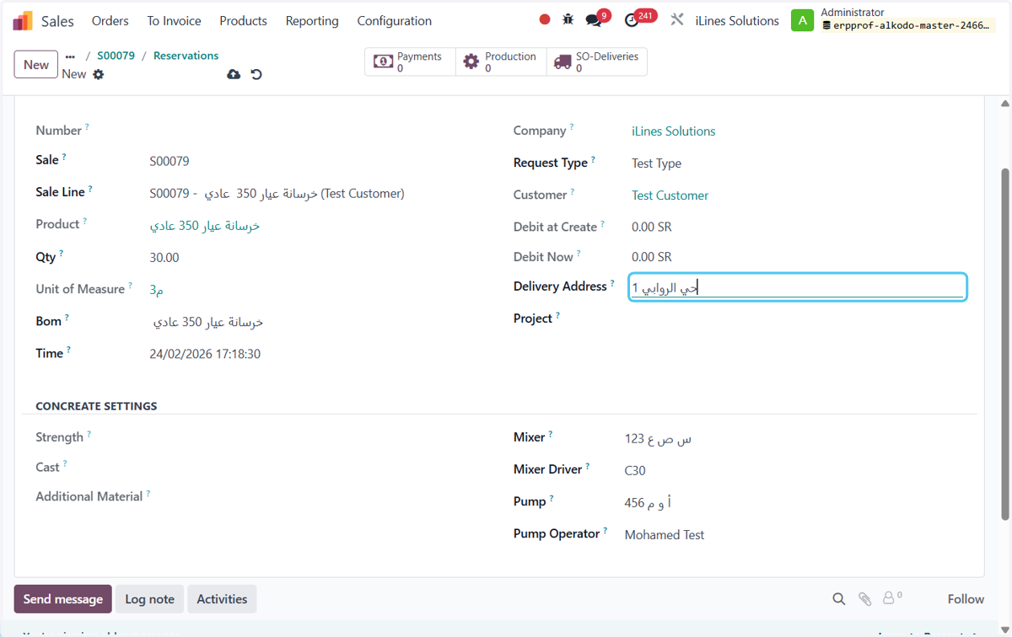Image resolution: width=1012 pixels, height=637 pixels.
Task: Click the help mark next to Delivery Address
Action: 612,283
